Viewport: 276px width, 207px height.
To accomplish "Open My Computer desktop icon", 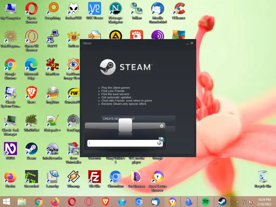I will pos(11,11).
